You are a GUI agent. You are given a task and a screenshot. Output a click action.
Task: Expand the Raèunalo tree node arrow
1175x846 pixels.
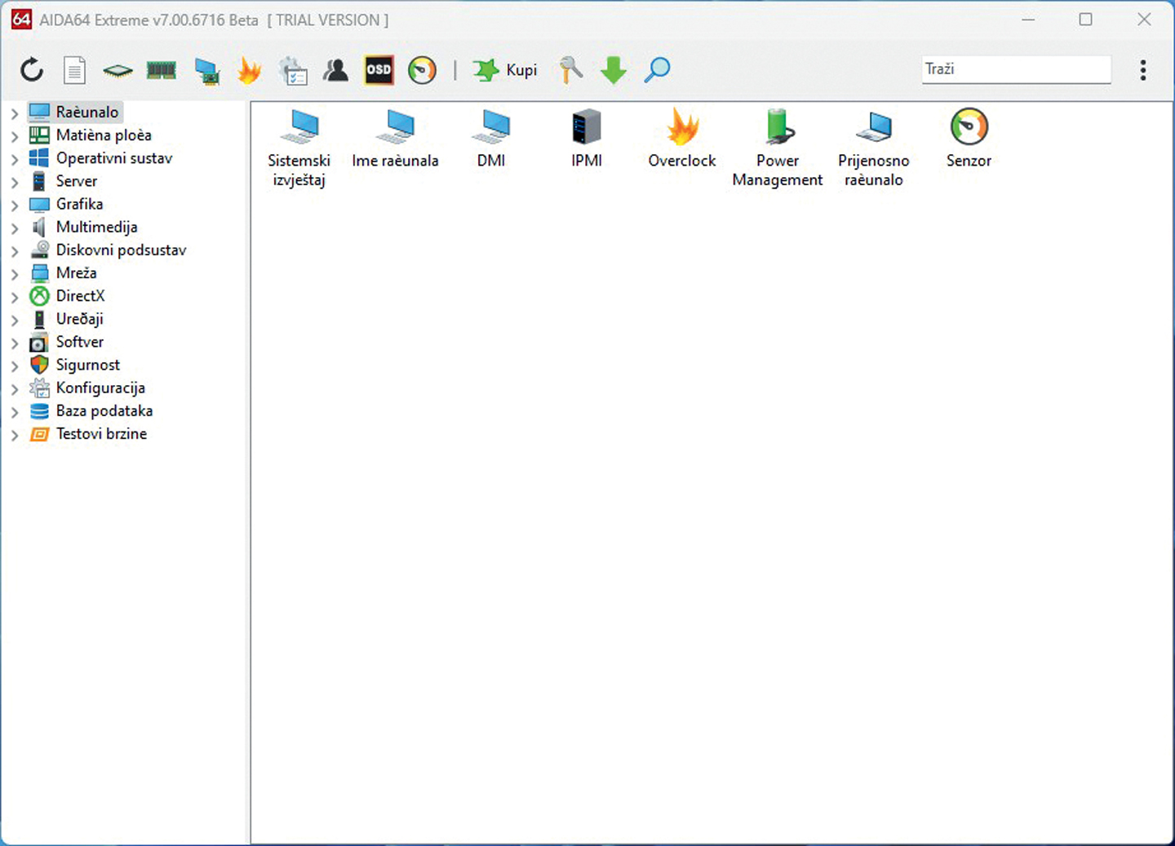tap(15, 113)
